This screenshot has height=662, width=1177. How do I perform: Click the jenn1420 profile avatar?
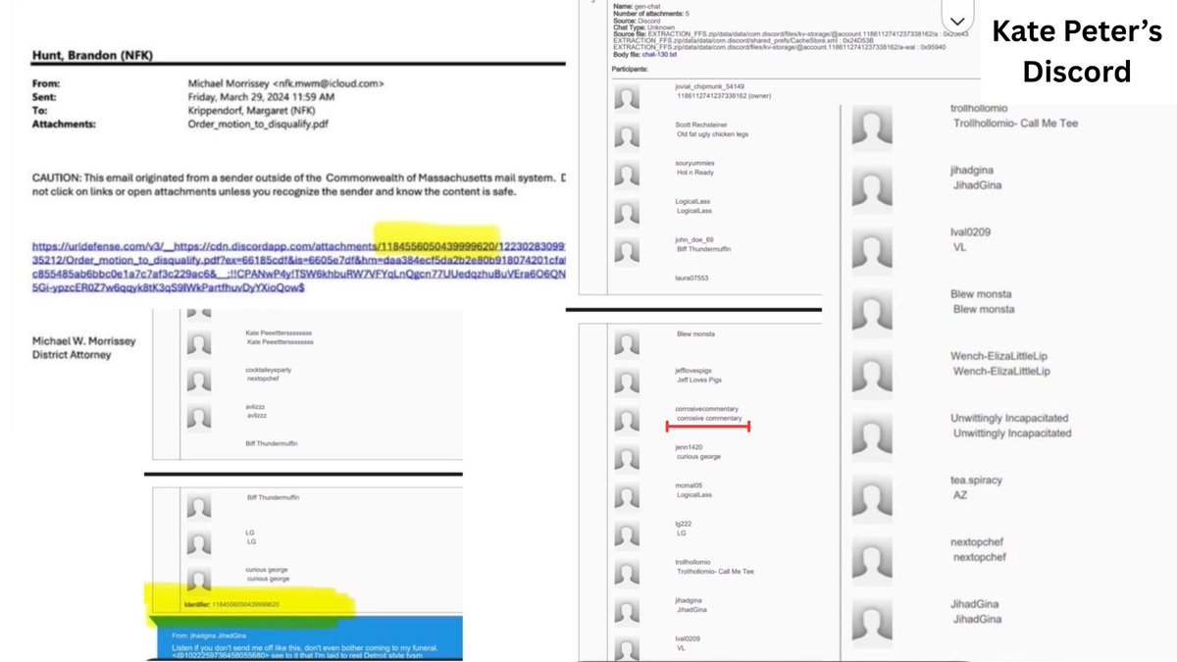(x=627, y=457)
